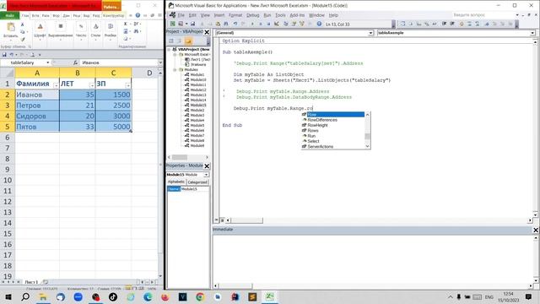Viewport: 540px width, 304px height.
Task: Click the Лист1 sheet tab in Excel
Action: 32,282
